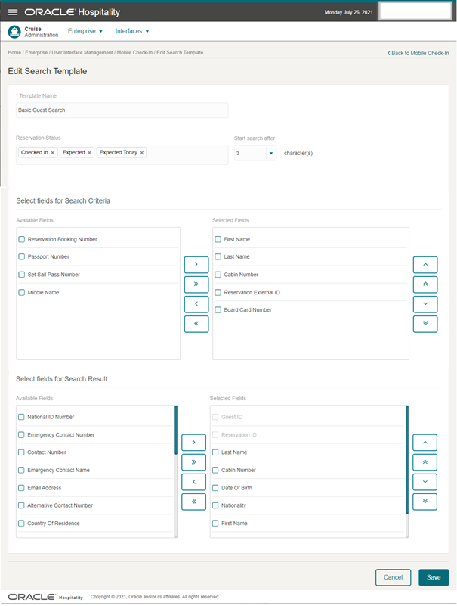Check First Name in Search Result
The image size is (457, 606).
pyautogui.click(x=215, y=524)
